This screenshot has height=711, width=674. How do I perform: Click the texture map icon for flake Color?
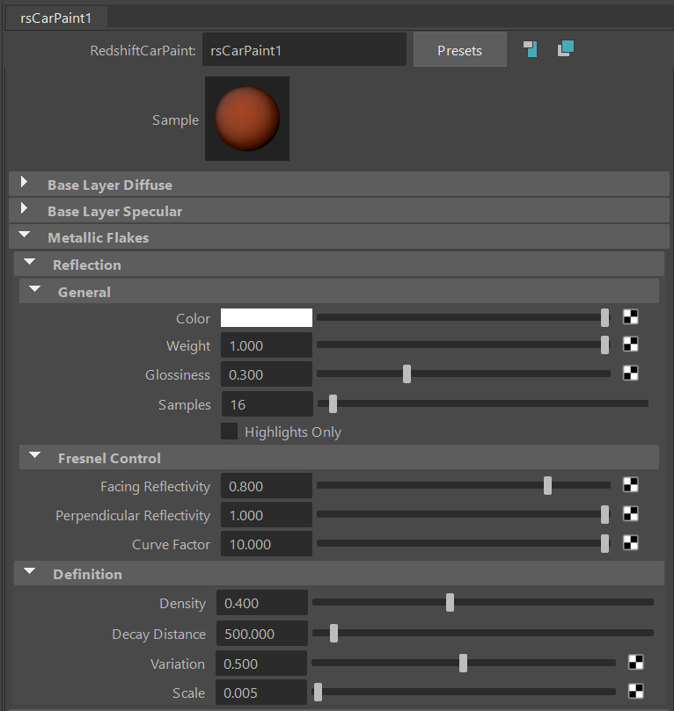(630, 317)
